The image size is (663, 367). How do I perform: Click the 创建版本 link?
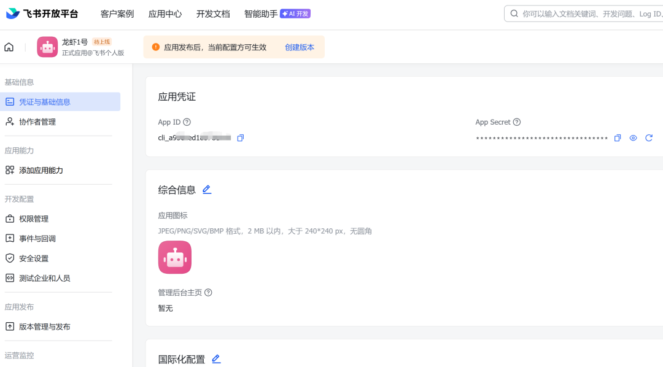click(x=299, y=47)
